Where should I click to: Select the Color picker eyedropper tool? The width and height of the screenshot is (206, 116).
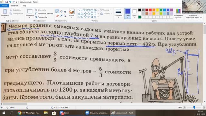61,16
